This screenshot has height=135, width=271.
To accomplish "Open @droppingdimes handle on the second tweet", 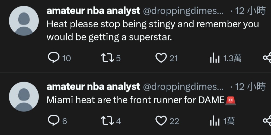I will point(183,87).
